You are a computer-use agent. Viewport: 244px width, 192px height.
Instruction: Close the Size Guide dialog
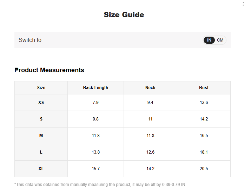(x=243, y=3)
